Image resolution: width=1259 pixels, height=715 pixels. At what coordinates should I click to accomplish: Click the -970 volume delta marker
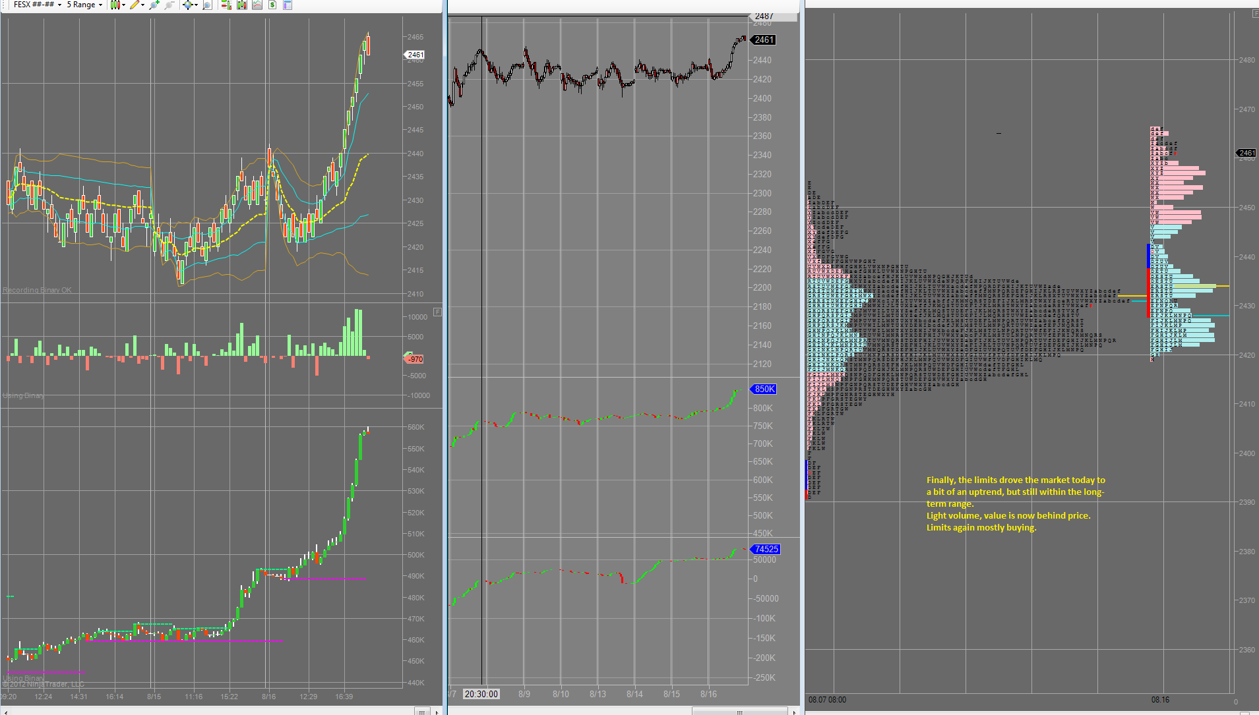coord(414,359)
